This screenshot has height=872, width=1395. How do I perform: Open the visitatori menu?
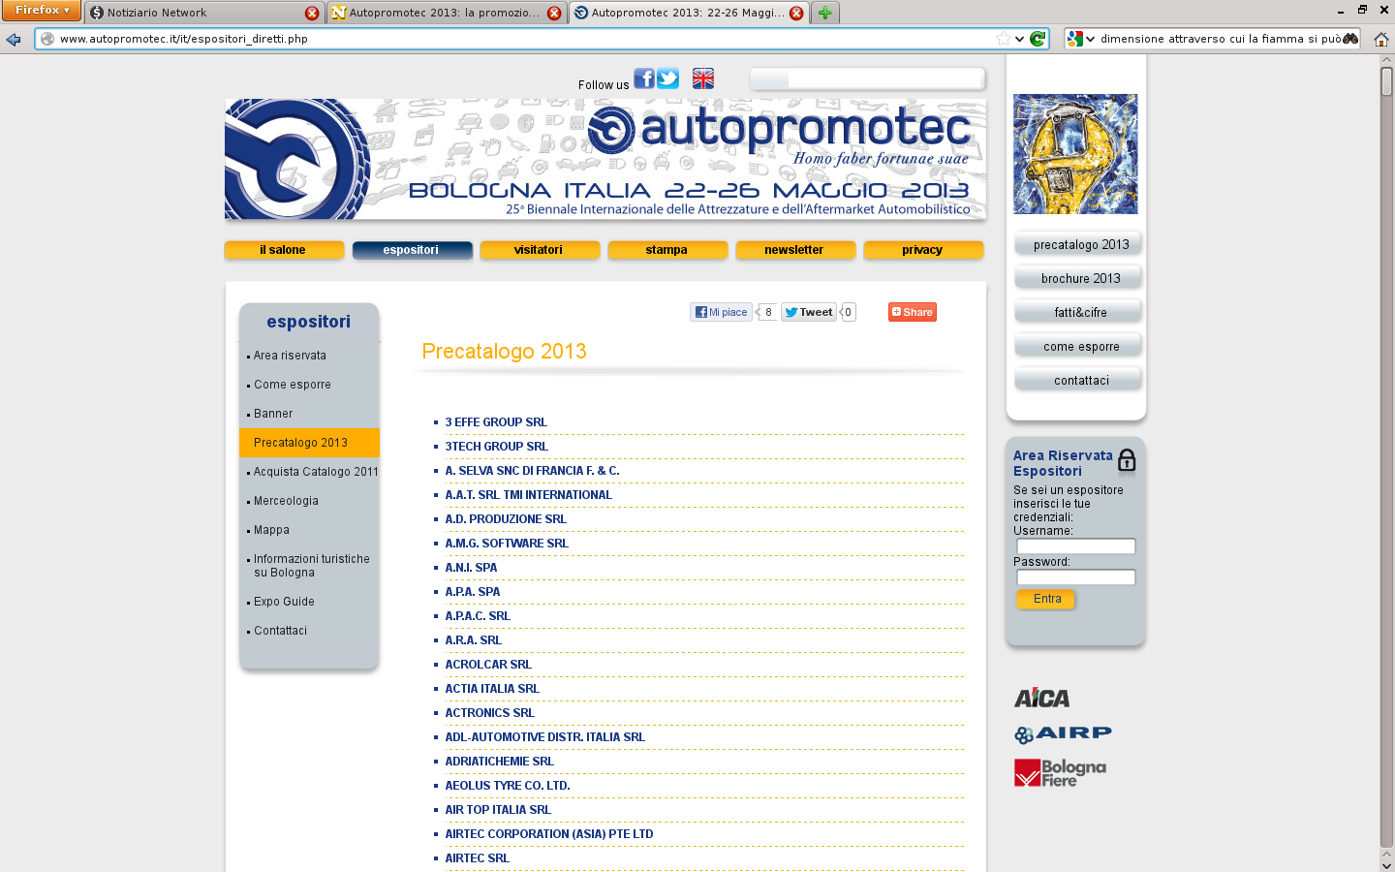click(540, 250)
